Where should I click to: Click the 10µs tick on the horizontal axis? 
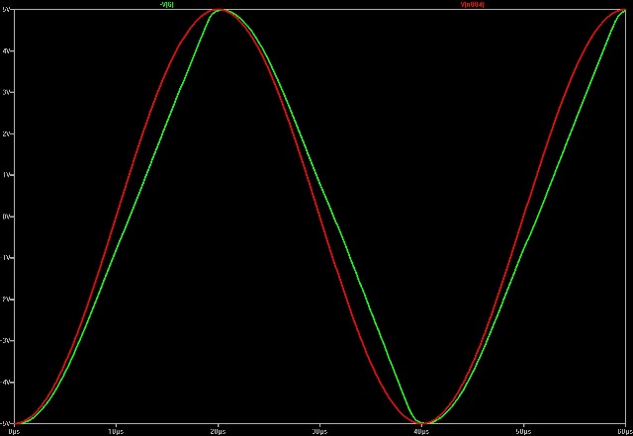click(x=114, y=431)
